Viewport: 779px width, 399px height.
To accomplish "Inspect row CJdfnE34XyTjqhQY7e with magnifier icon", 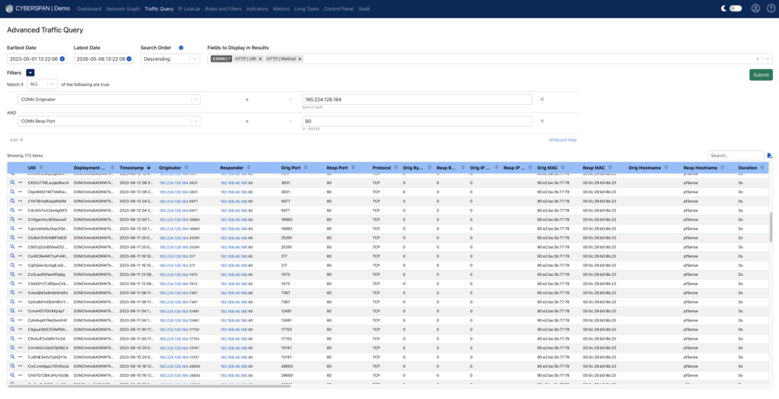I will [12, 356].
